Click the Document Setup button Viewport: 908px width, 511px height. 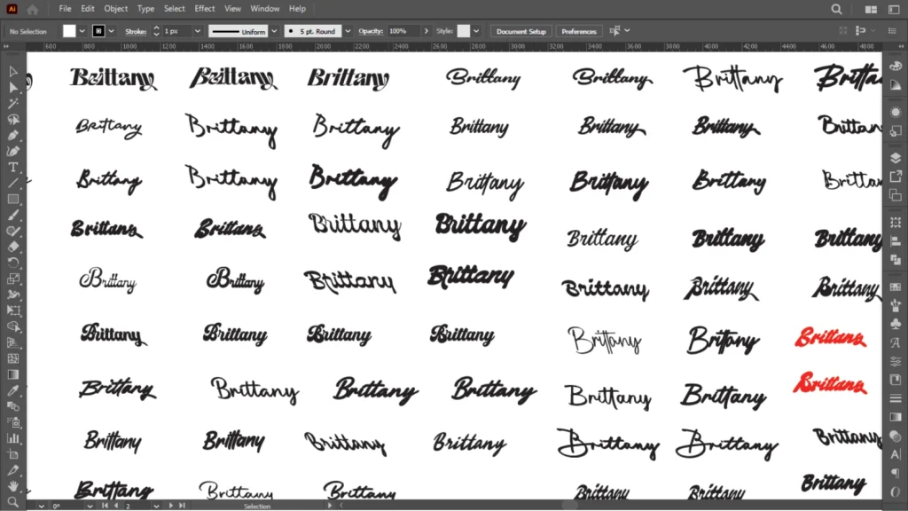(x=521, y=31)
